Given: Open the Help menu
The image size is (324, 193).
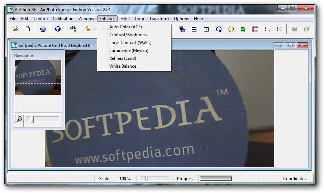Looking at the screenshot, I should tap(198, 19).
